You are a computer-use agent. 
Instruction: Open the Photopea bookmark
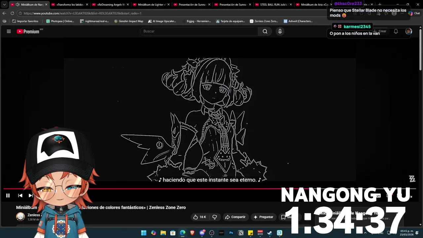[x=60, y=21]
